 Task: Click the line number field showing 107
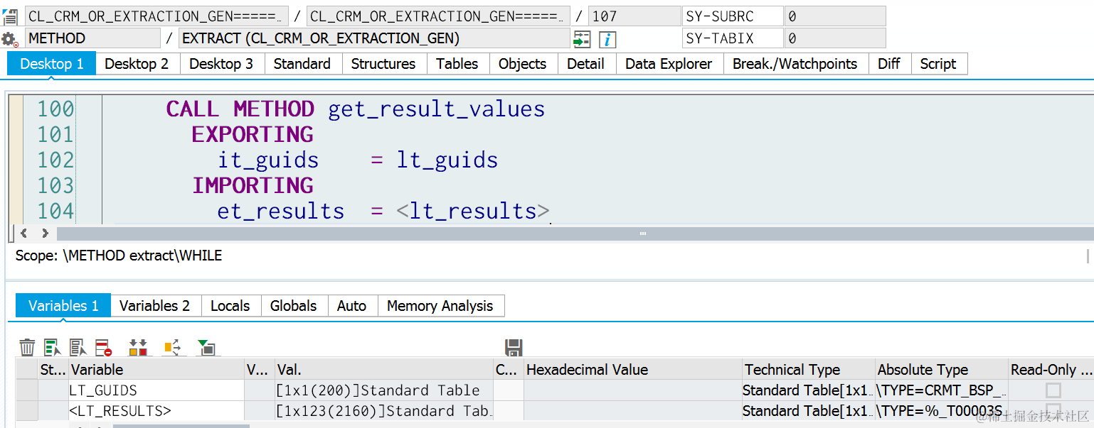(x=634, y=16)
